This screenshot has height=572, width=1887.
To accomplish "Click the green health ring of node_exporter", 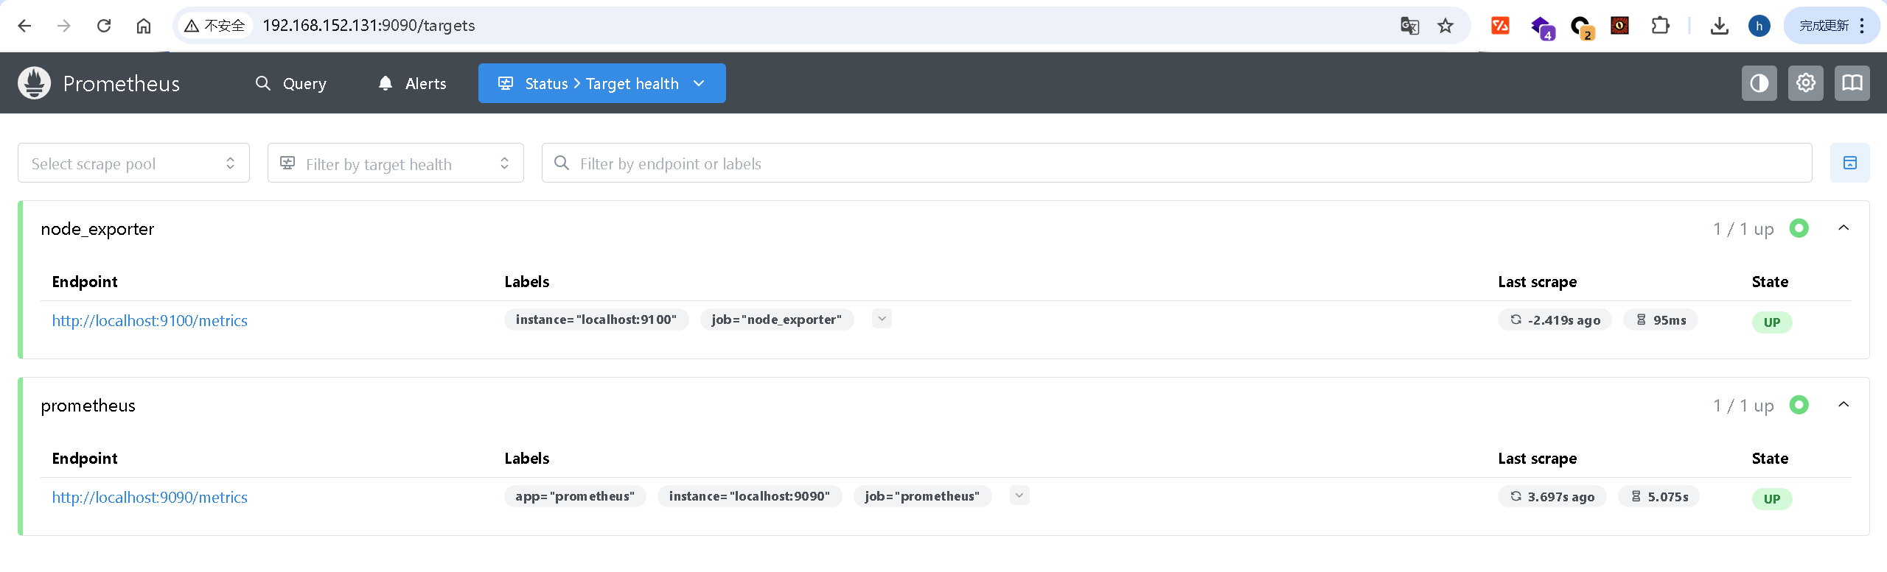I will coord(1799,228).
